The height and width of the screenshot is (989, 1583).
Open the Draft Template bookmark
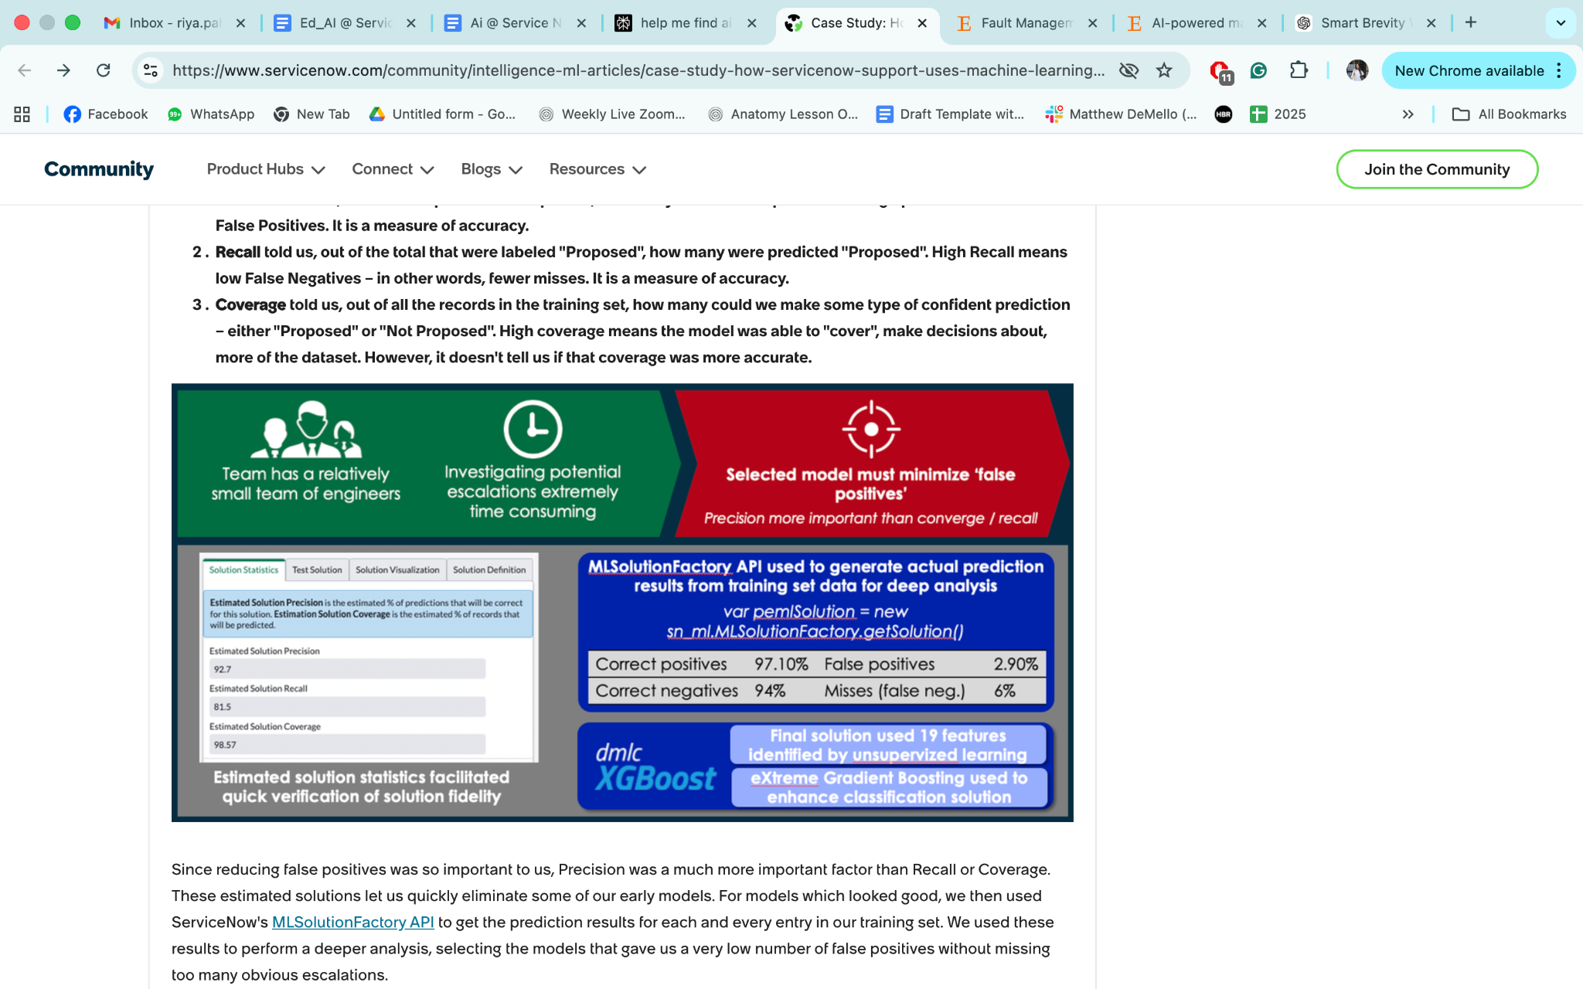click(950, 114)
